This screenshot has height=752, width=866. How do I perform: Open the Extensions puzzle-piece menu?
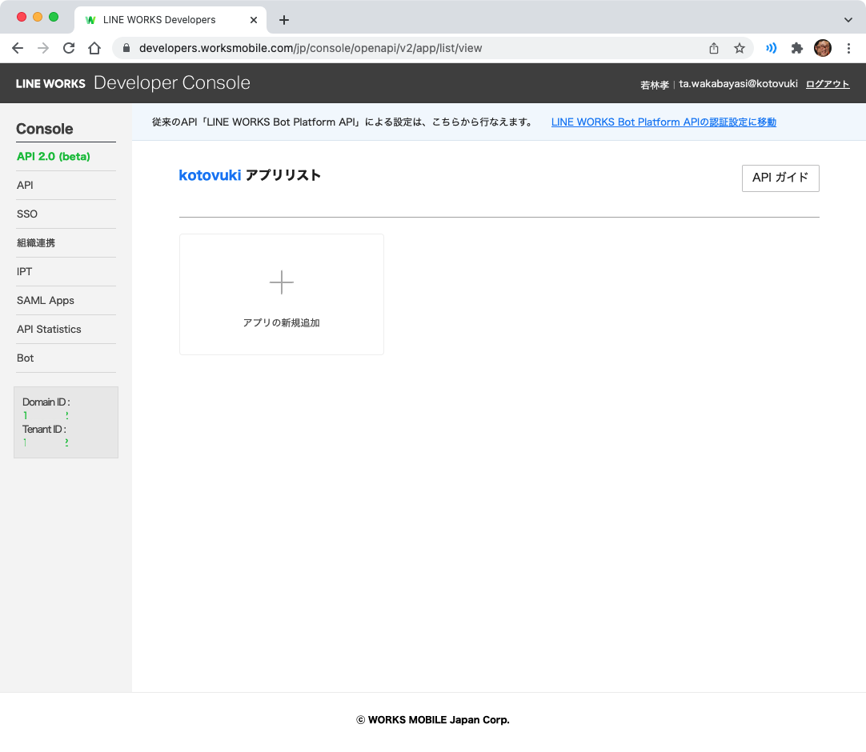(x=796, y=48)
